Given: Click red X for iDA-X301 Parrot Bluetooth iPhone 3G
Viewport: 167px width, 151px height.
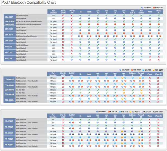Looking at the screenshot, I should click(x=159, y=60).
